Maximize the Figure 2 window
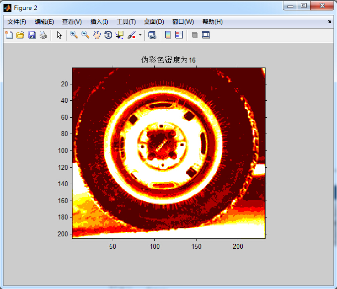Image resolution: width=337 pixels, height=289 pixels. point(303,6)
